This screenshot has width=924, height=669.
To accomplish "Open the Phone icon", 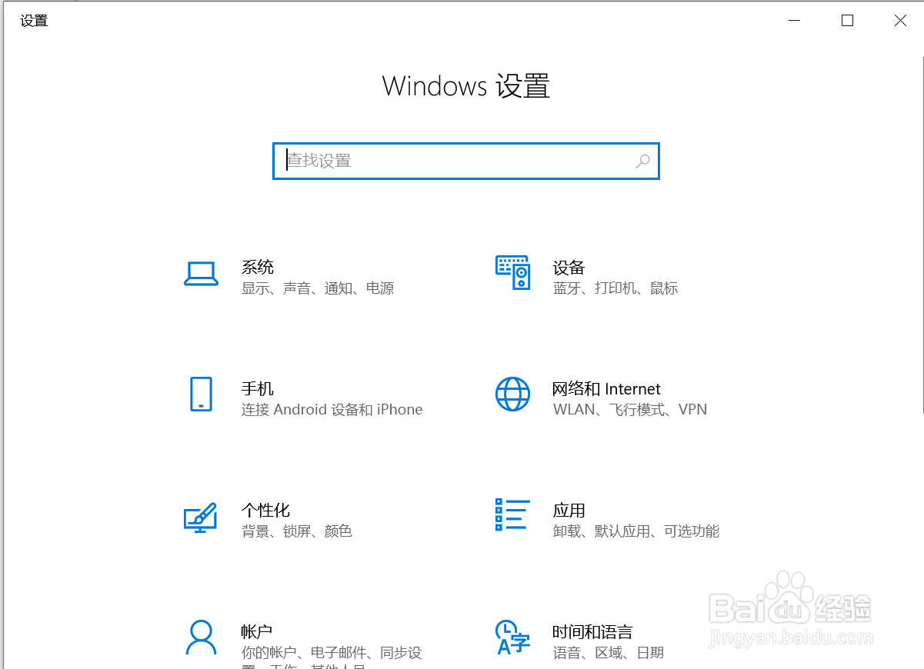I will (201, 394).
